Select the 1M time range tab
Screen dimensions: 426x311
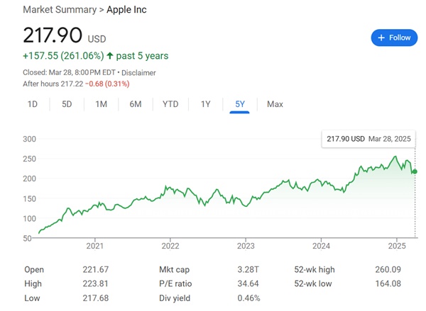(x=101, y=104)
